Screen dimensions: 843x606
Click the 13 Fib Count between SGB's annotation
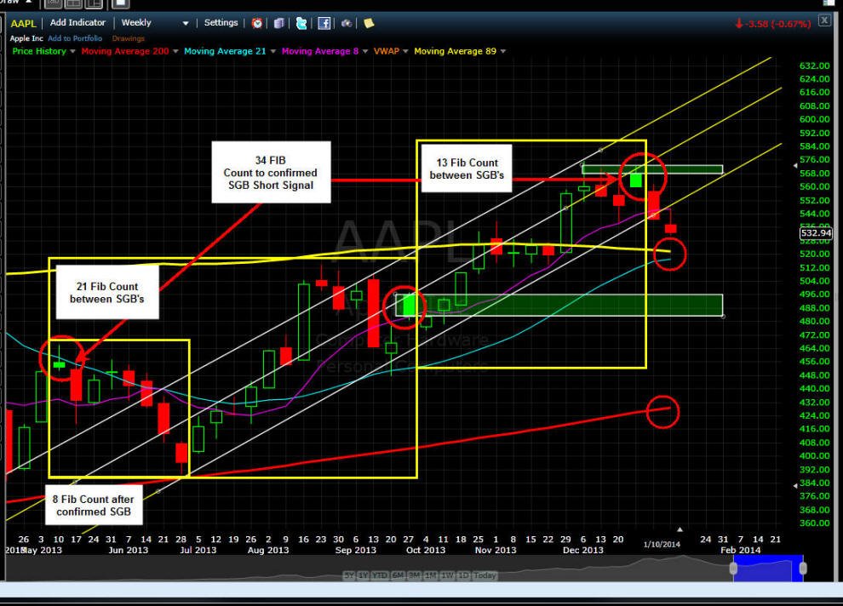[x=467, y=169]
